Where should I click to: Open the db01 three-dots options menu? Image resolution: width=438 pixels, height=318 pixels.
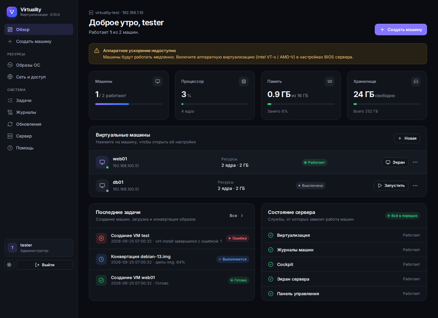[415, 186]
